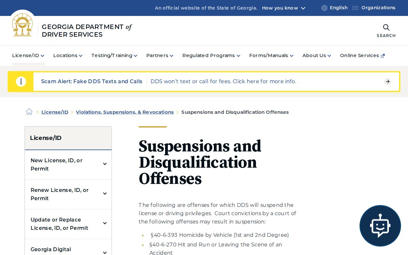Click the home breadcrumb icon

pyautogui.click(x=29, y=112)
